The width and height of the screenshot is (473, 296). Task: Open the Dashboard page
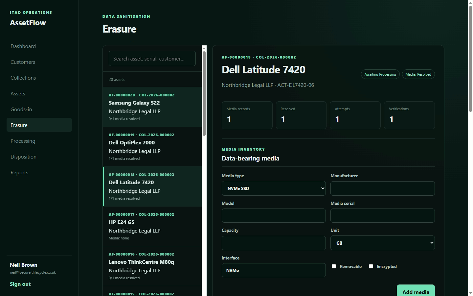(x=39, y=46)
